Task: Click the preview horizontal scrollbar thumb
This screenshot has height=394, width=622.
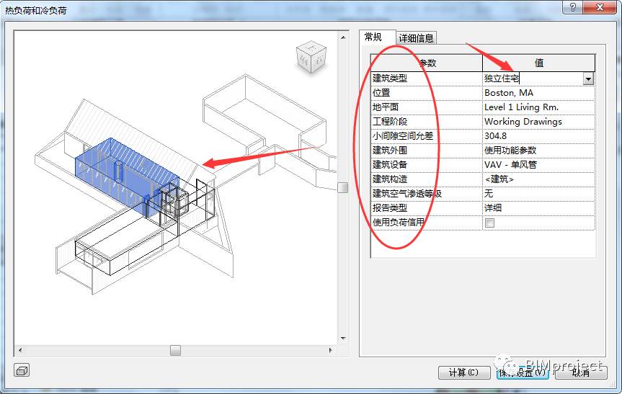Action: [x=175, y=350]
